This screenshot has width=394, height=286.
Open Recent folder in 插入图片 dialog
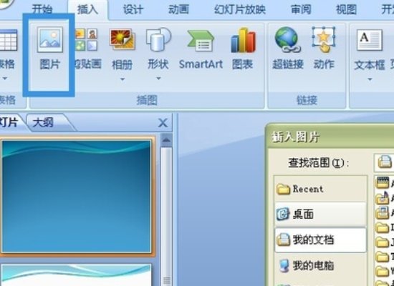tap(320, 189)
